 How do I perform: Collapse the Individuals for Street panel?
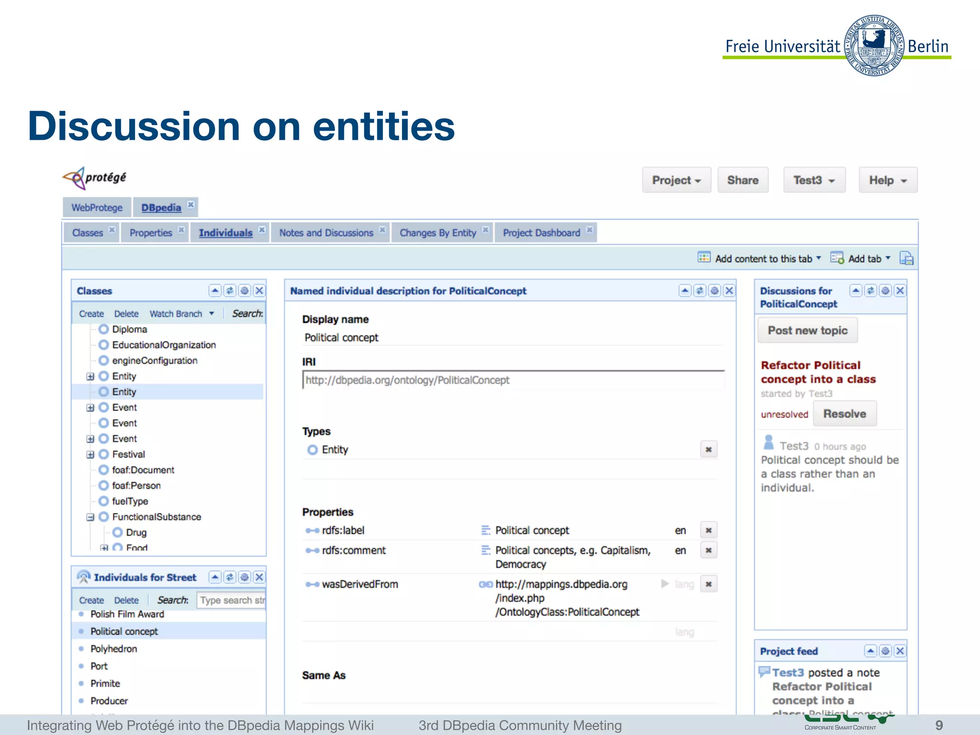[215, 577]
